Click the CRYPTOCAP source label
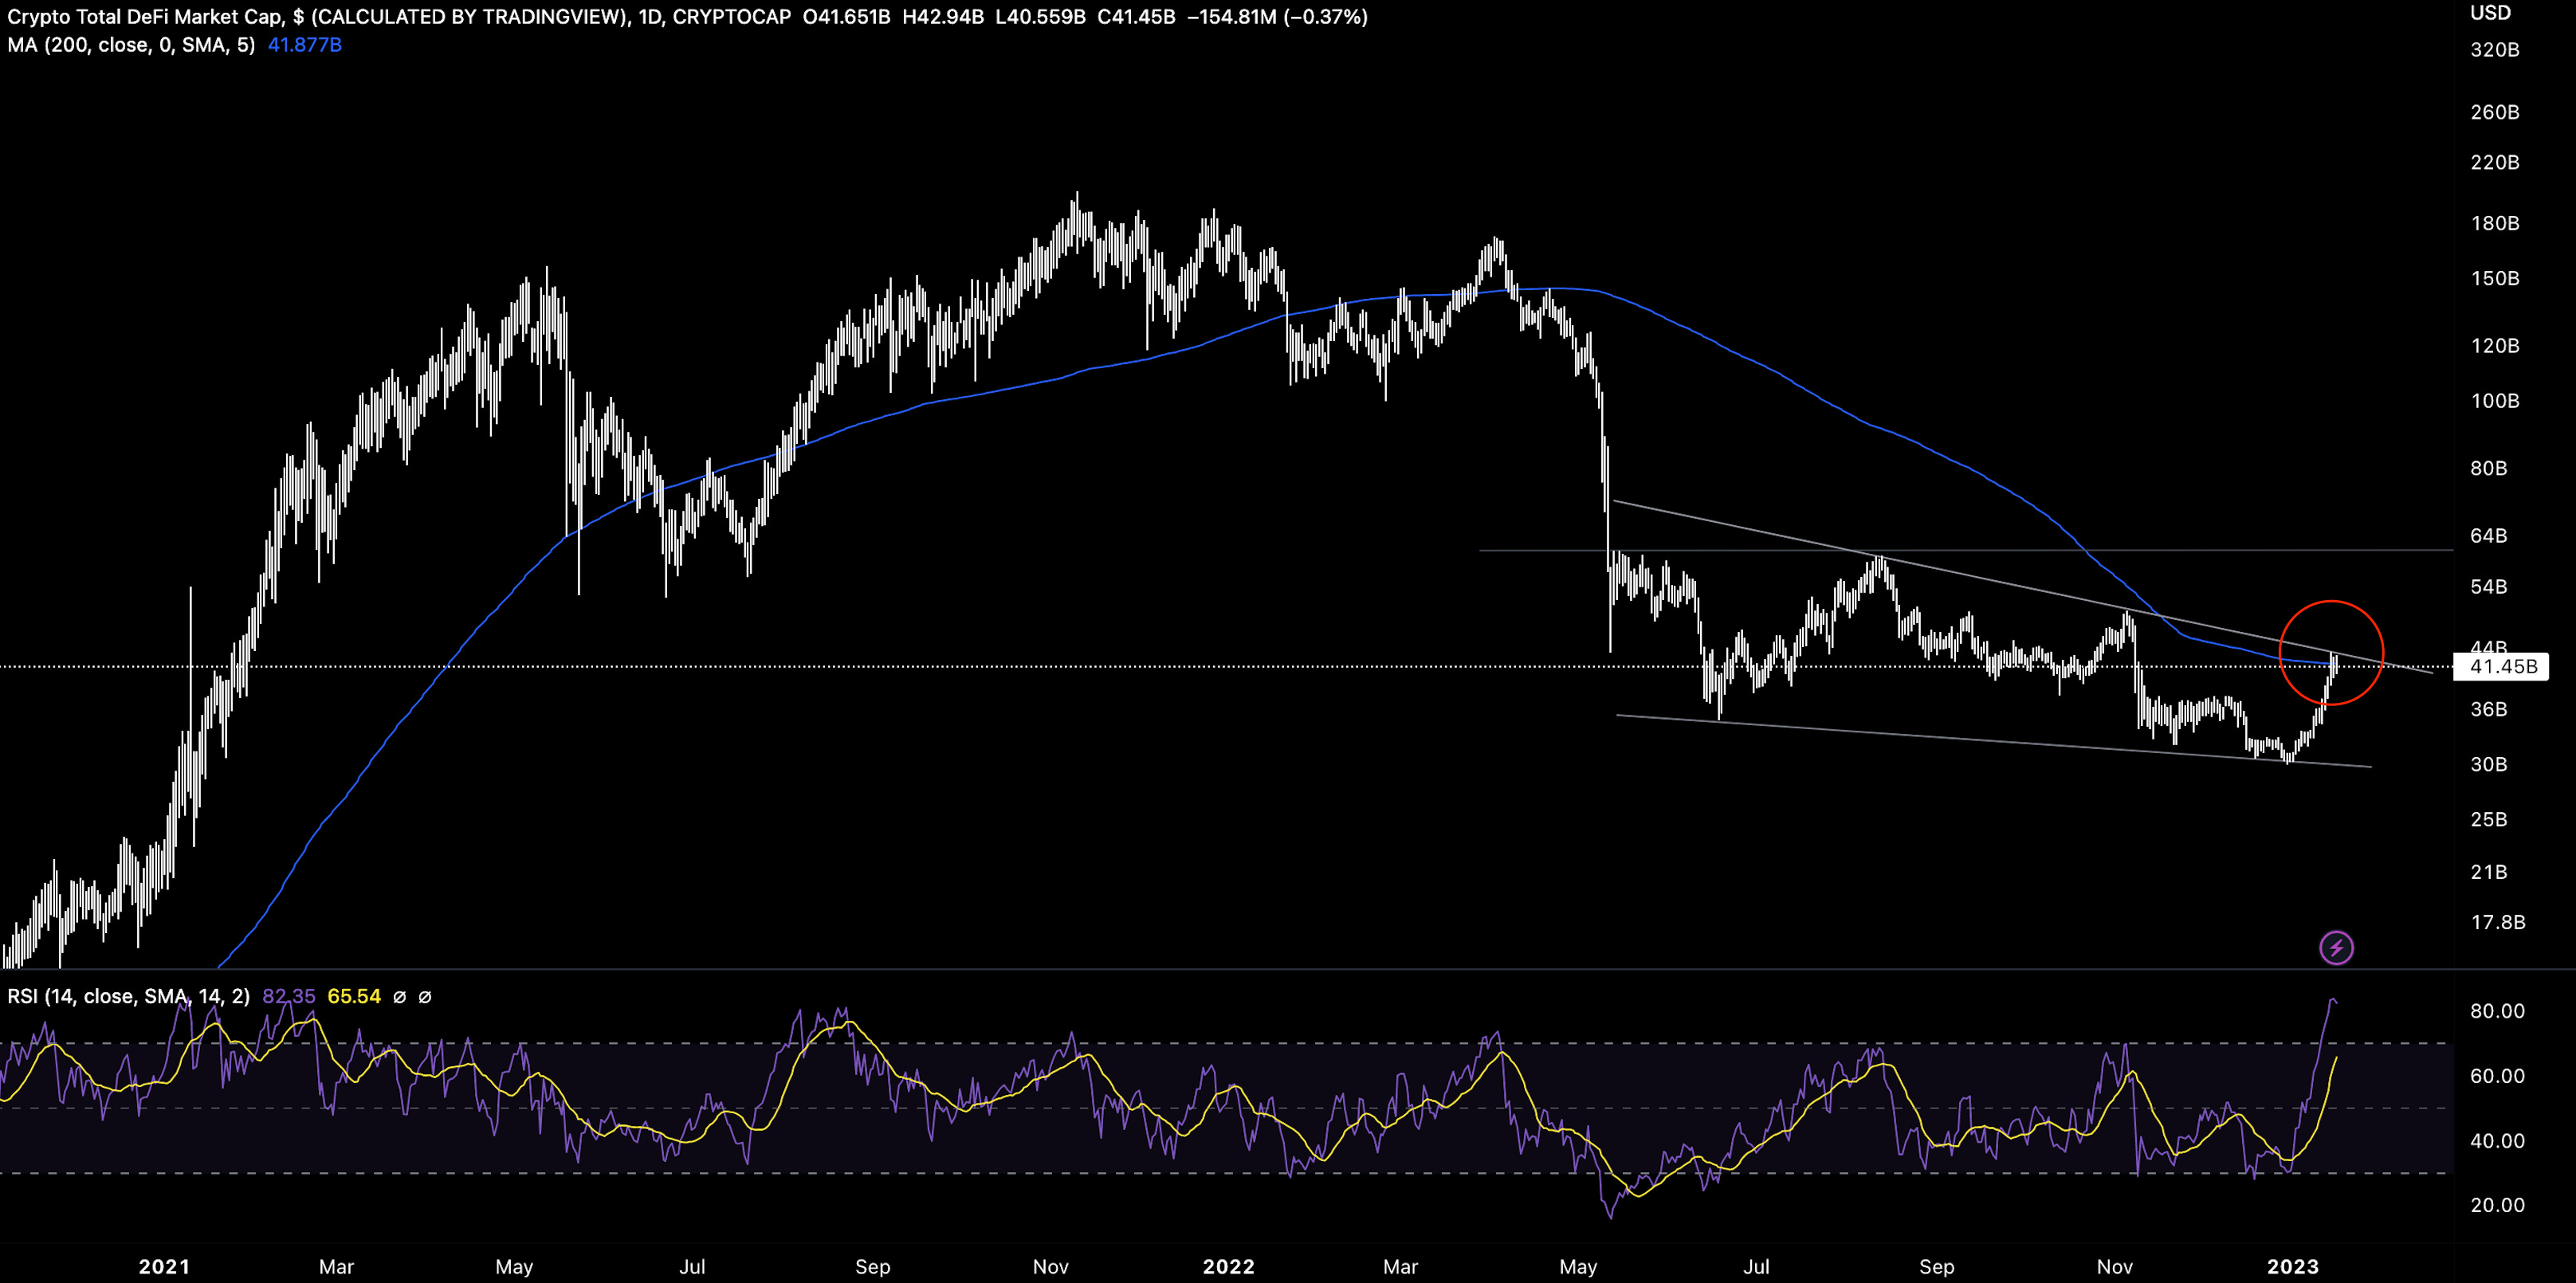This screenshot has width=2576, height=1283. pyautogui.click(x=731, y=16)
